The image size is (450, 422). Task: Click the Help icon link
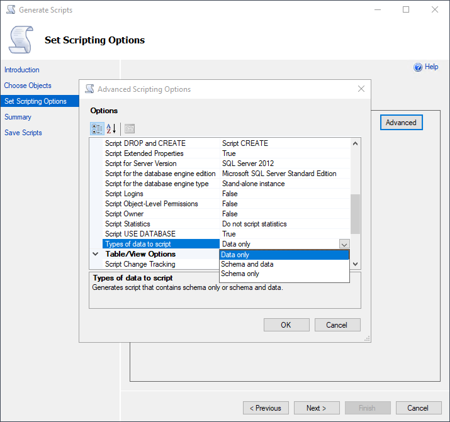click(x=426, y=67)
